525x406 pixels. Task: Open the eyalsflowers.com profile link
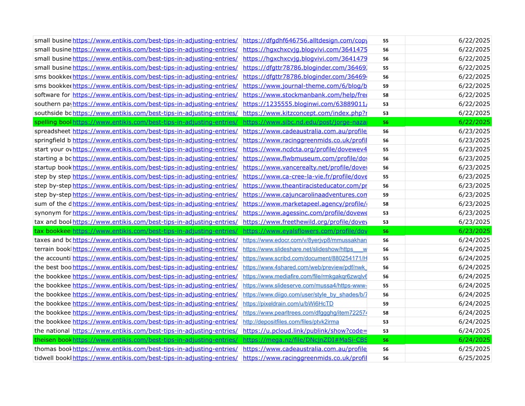pyautogui.click(x=305, y=230)
